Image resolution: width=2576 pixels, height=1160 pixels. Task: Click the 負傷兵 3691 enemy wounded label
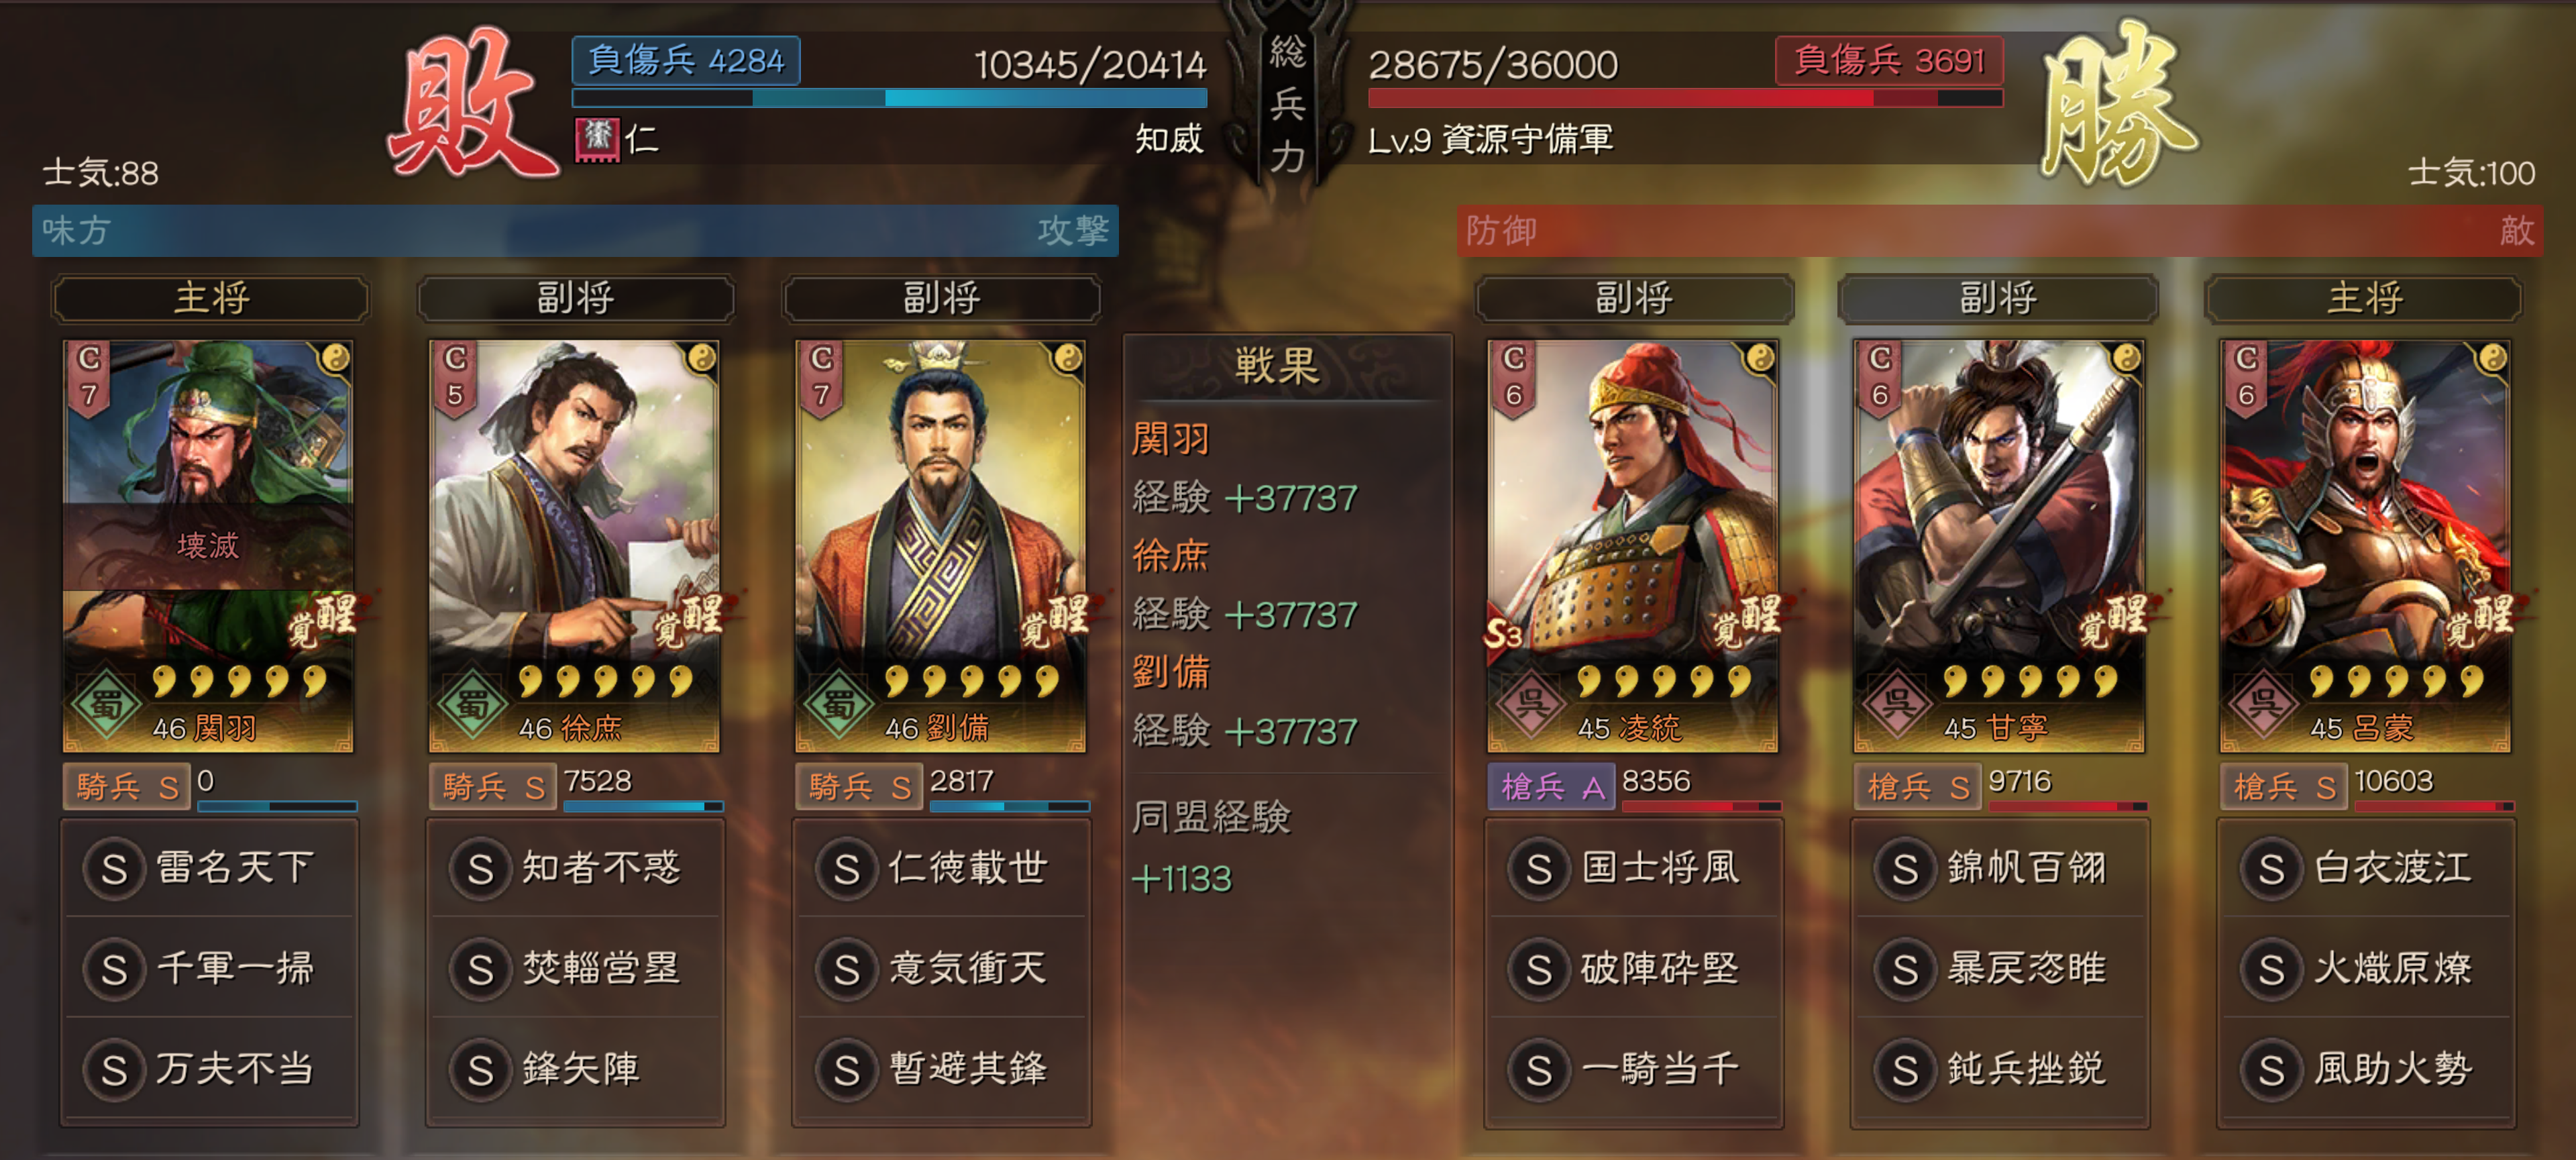1889,61
